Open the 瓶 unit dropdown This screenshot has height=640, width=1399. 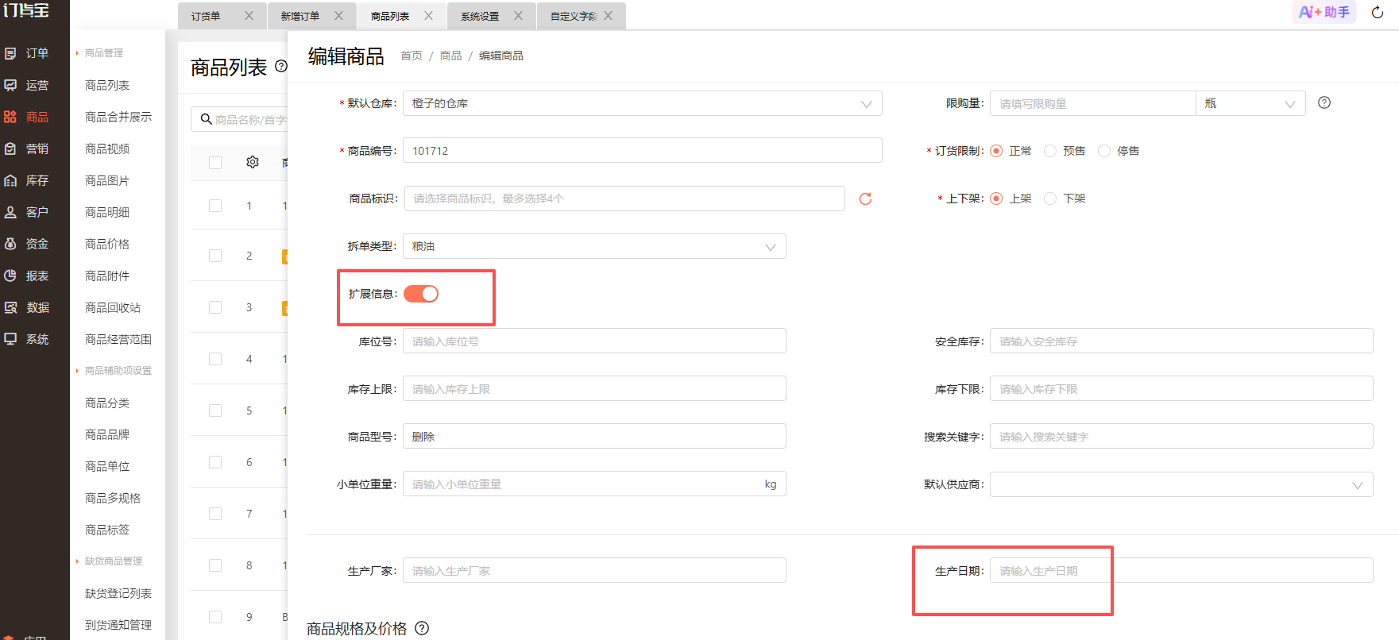[1250, 103]
